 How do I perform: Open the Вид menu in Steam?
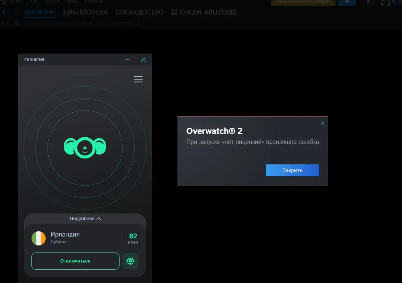pos(33,1)
